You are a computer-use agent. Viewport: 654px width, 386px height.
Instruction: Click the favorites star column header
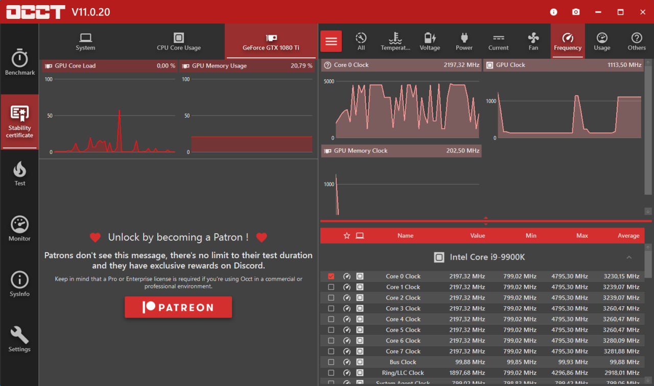click(347, 236)
